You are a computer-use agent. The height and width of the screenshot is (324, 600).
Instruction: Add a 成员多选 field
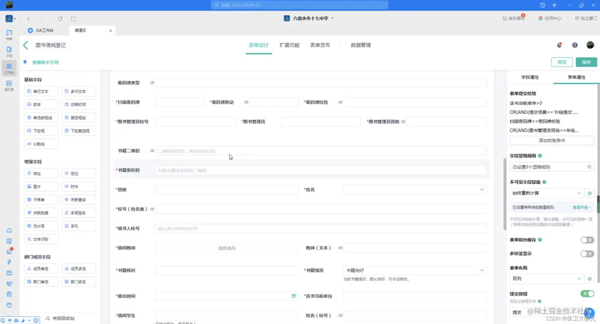pos(79,269)
